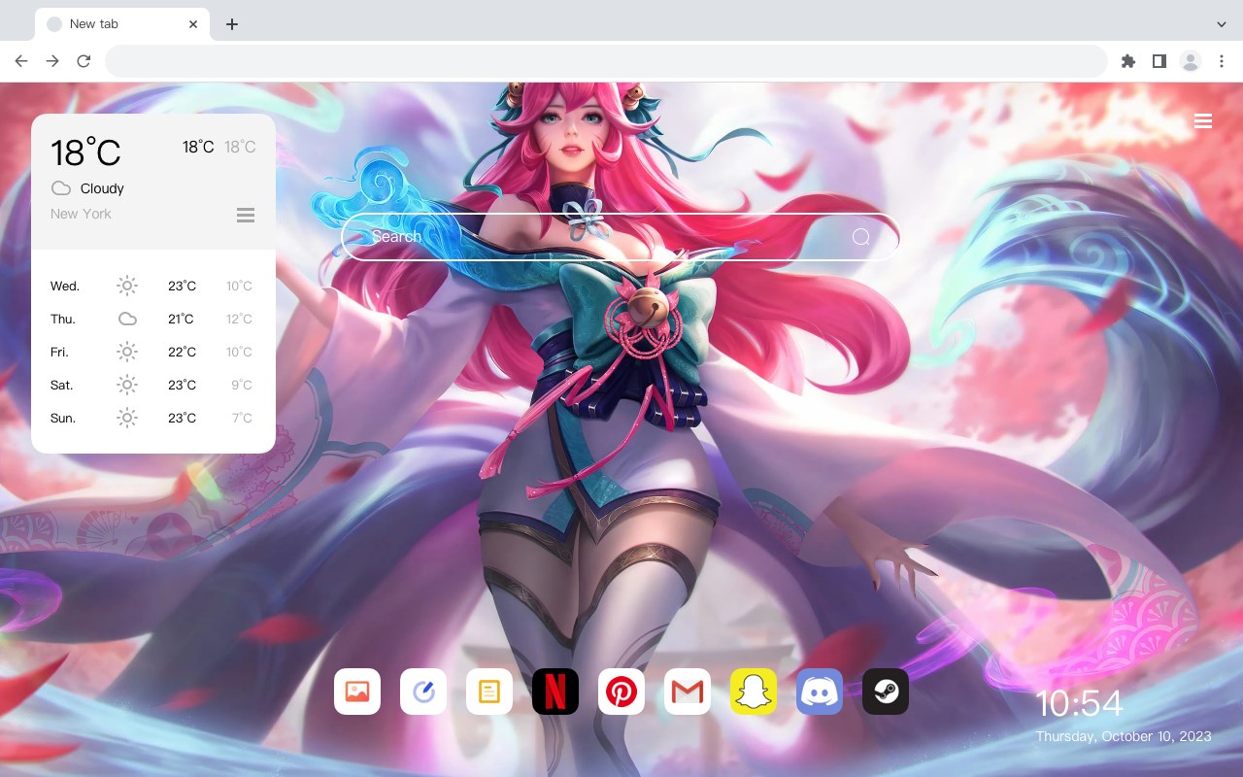Select the Sat. forecast row label
This screenshot has width=1243, height=777.
[62, 385]
